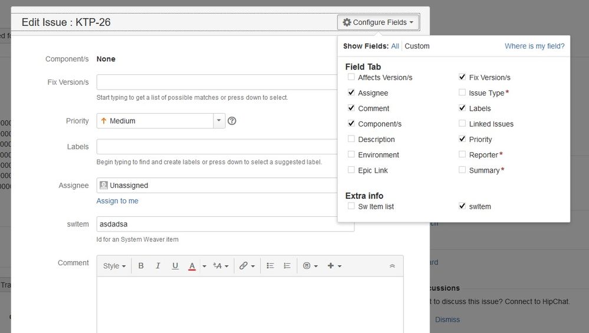Click the Configure Fields gear icon
589x333 pixels.
347,22
